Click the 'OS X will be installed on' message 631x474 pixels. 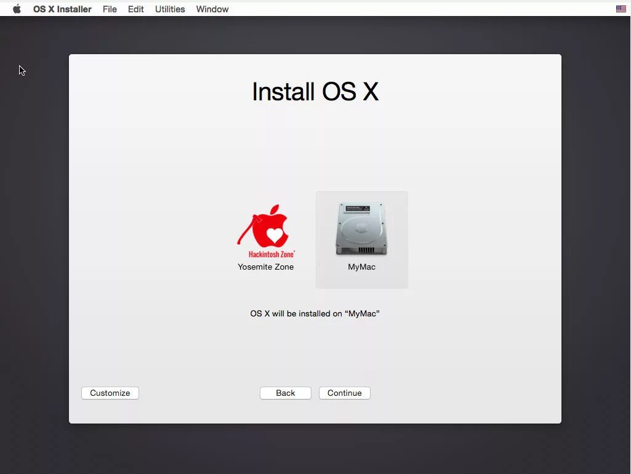315,313
